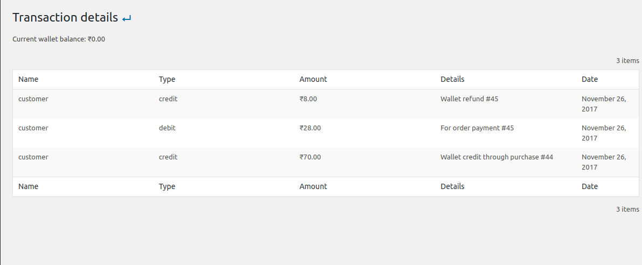The image size is (642, 265).
Task: Click the ₹8.00 amount cell
Action: point(308,99)
